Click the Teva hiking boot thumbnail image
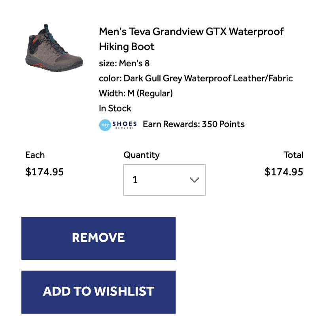Image resolution: width=327 pixels, height=331 pixels. pos(54,48)
